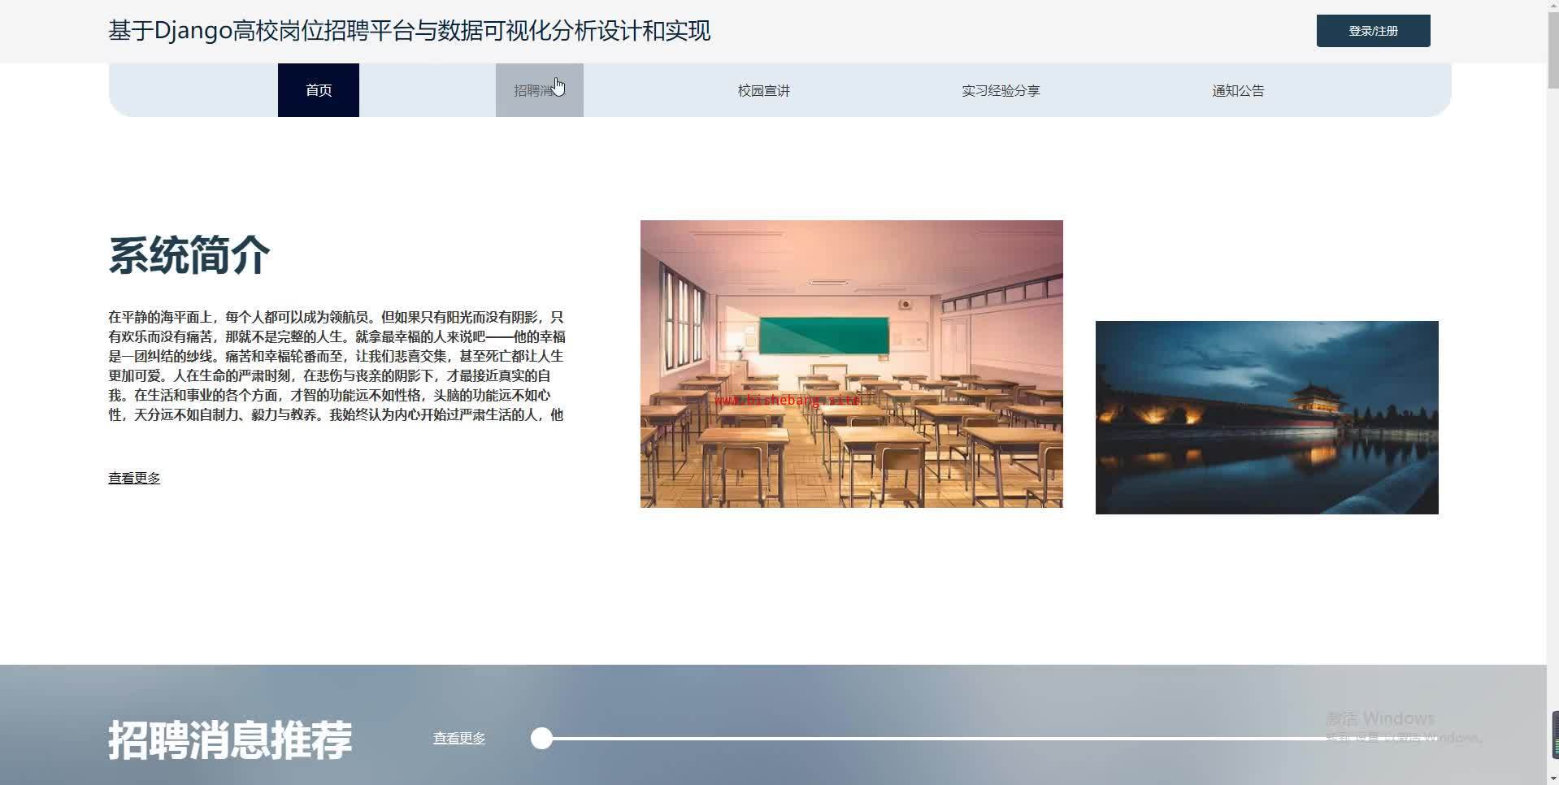Click the system introduction paragraph text
1559x785 pixels.
336,366
